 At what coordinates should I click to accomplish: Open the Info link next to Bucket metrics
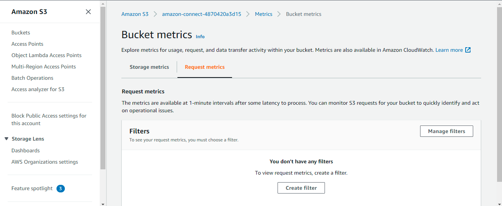200,37
